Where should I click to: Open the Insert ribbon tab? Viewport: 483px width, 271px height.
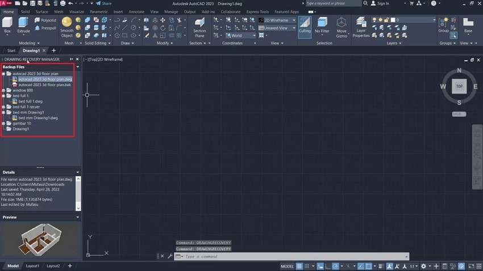tap(118, 12)
